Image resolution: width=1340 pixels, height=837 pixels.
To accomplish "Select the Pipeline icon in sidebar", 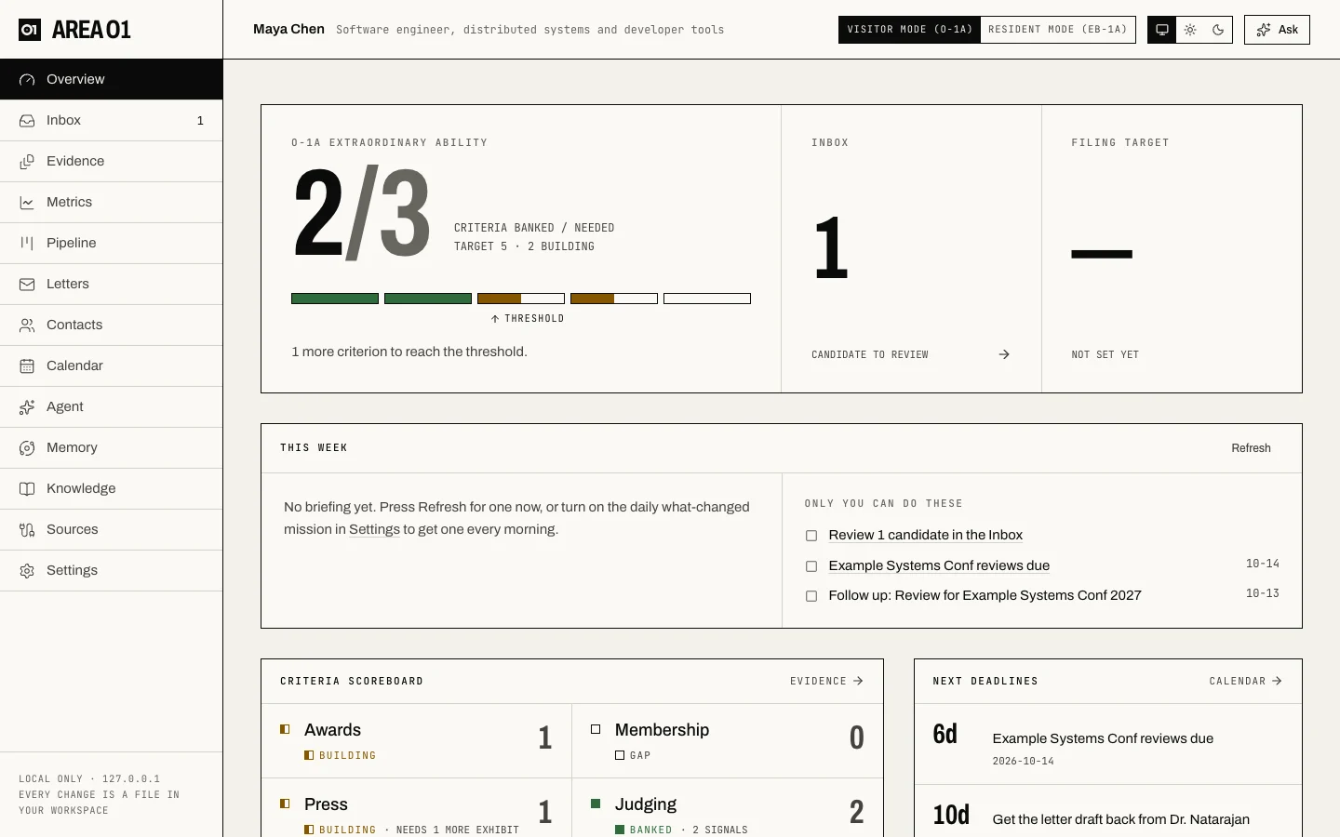I will click(27, 243).
